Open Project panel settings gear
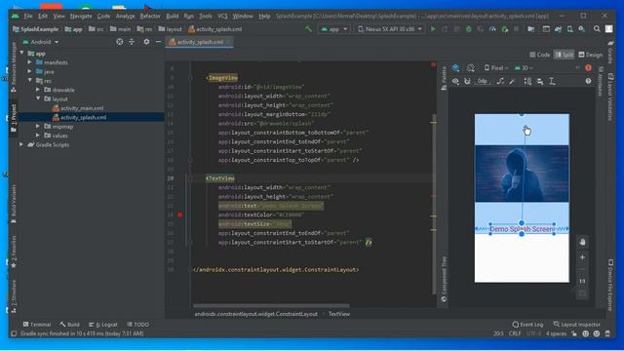The image size is (624, 351). coord(146,42)
